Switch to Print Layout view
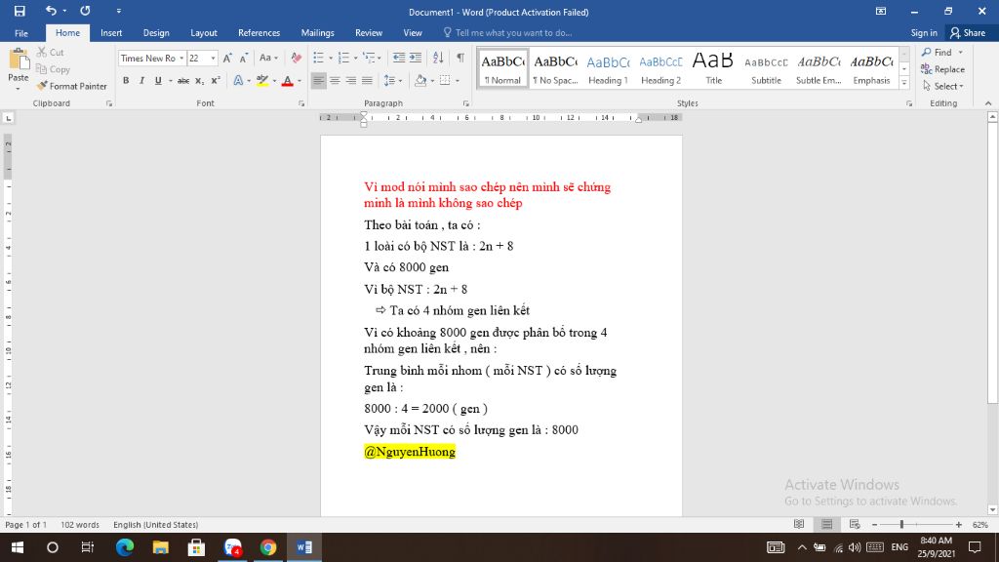Image resolution: width=999 pixels, height=562 pixels. point(827,524)
